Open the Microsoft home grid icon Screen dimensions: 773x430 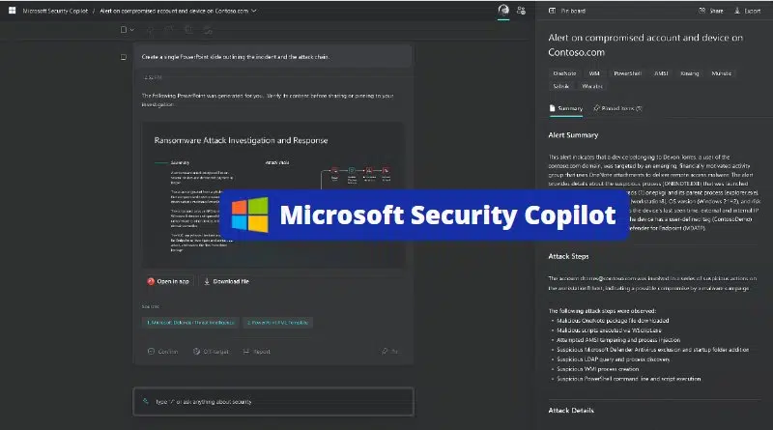pyautogui.click(x=12, y=11)
